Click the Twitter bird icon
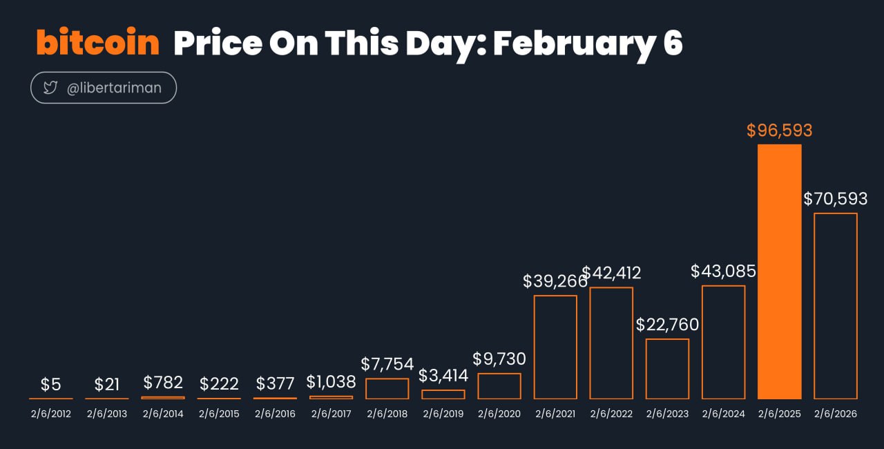Image resolution: width=884 pixels, height=449 pixels. 50,88
